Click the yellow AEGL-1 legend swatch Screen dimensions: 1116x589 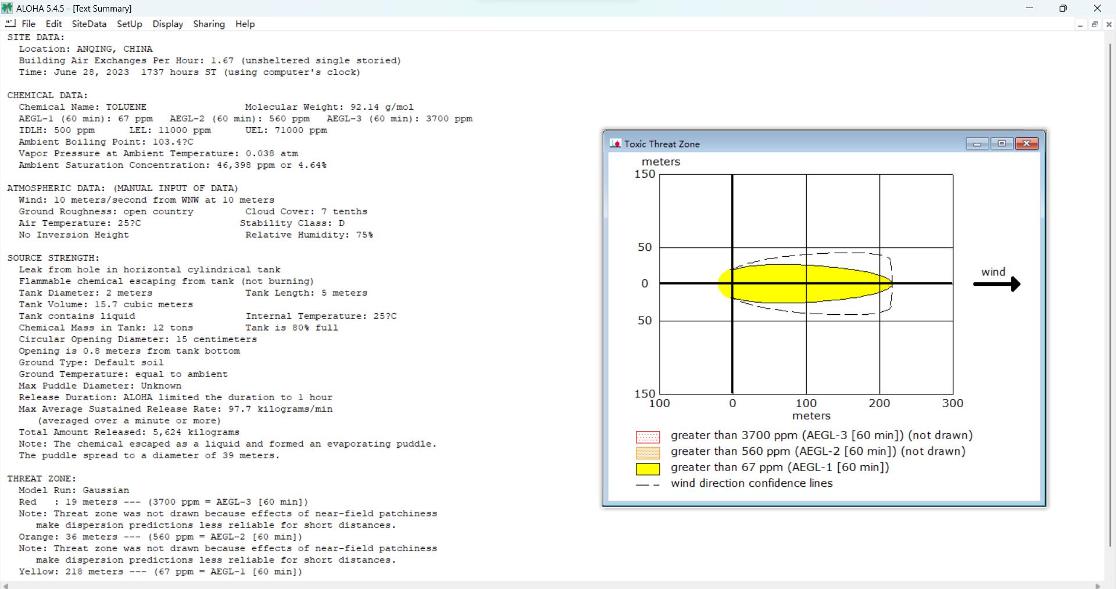(x=648, y=469)
